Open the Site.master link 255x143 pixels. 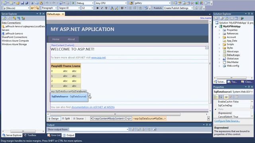tap(206, 18)
